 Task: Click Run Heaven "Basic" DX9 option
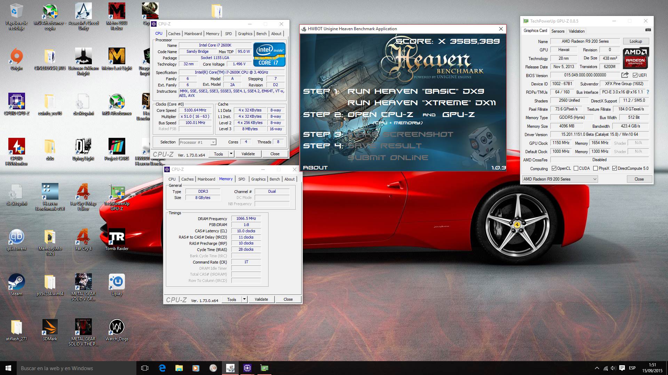coord(416,91)
